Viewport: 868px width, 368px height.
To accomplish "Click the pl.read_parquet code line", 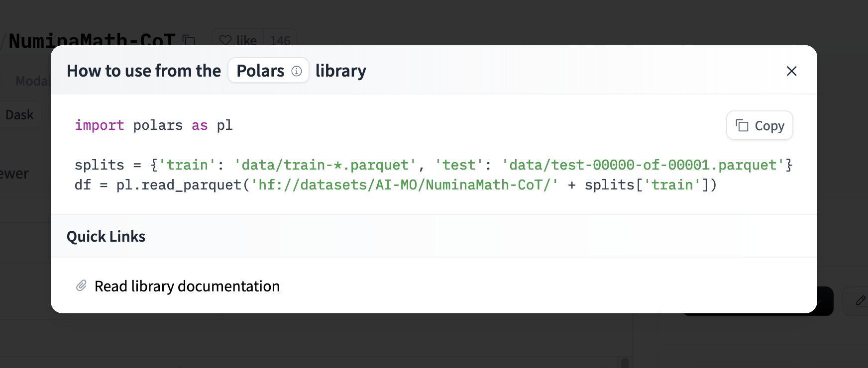I will pyautogui.click(x=396, y=185).
